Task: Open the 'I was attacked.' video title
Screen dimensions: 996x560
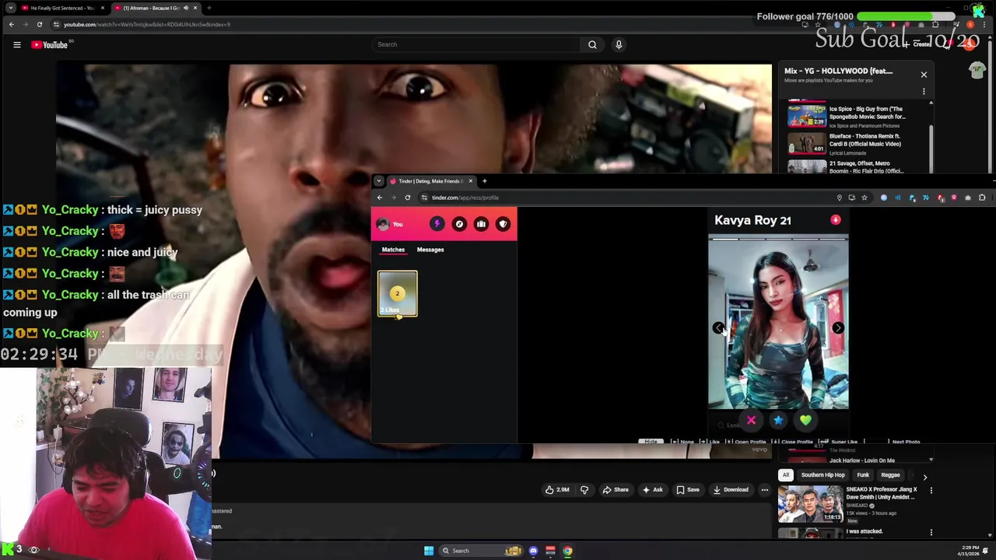Action: [864, 532]
